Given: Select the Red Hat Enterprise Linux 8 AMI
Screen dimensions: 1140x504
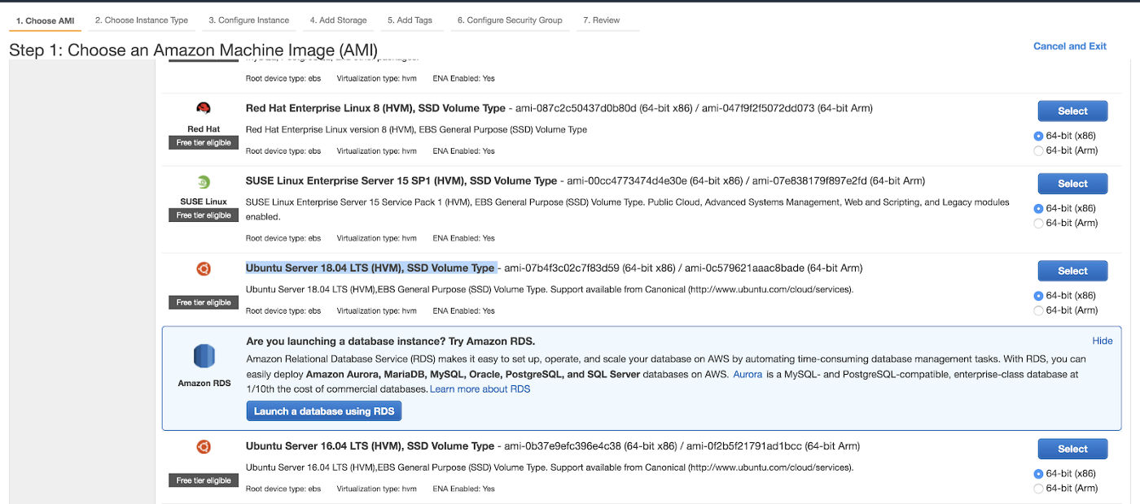Looking at the screenshot, I should tap(1072, 111).
